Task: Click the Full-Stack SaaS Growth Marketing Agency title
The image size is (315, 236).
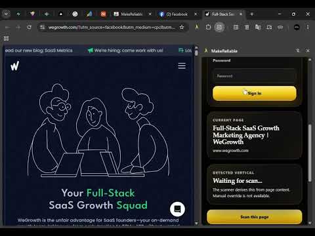Action: pyautogui.click(x=246, y=135)
